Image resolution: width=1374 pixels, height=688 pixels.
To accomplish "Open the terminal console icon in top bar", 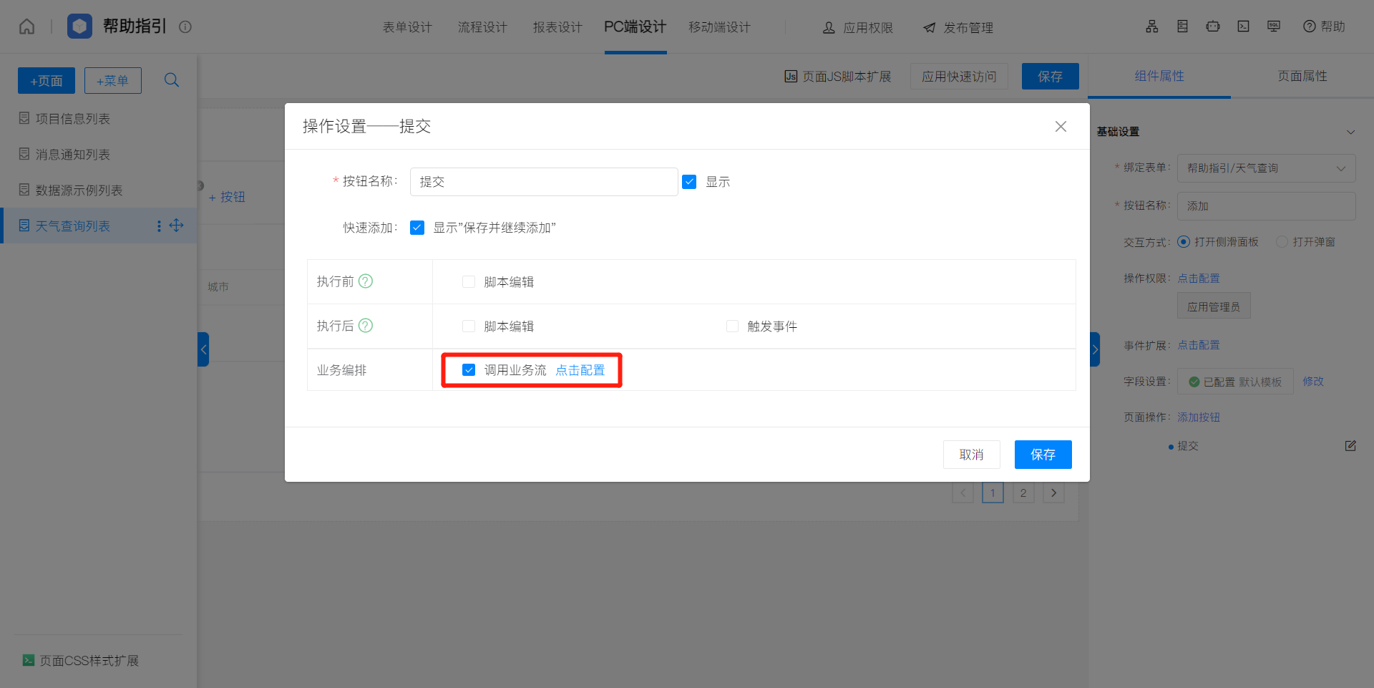I will tap(1243, 26).
